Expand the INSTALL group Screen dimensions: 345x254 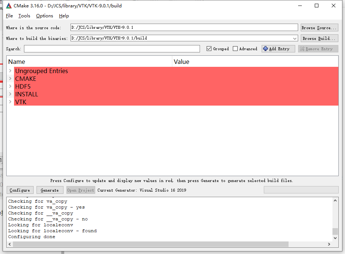point(10,94)
